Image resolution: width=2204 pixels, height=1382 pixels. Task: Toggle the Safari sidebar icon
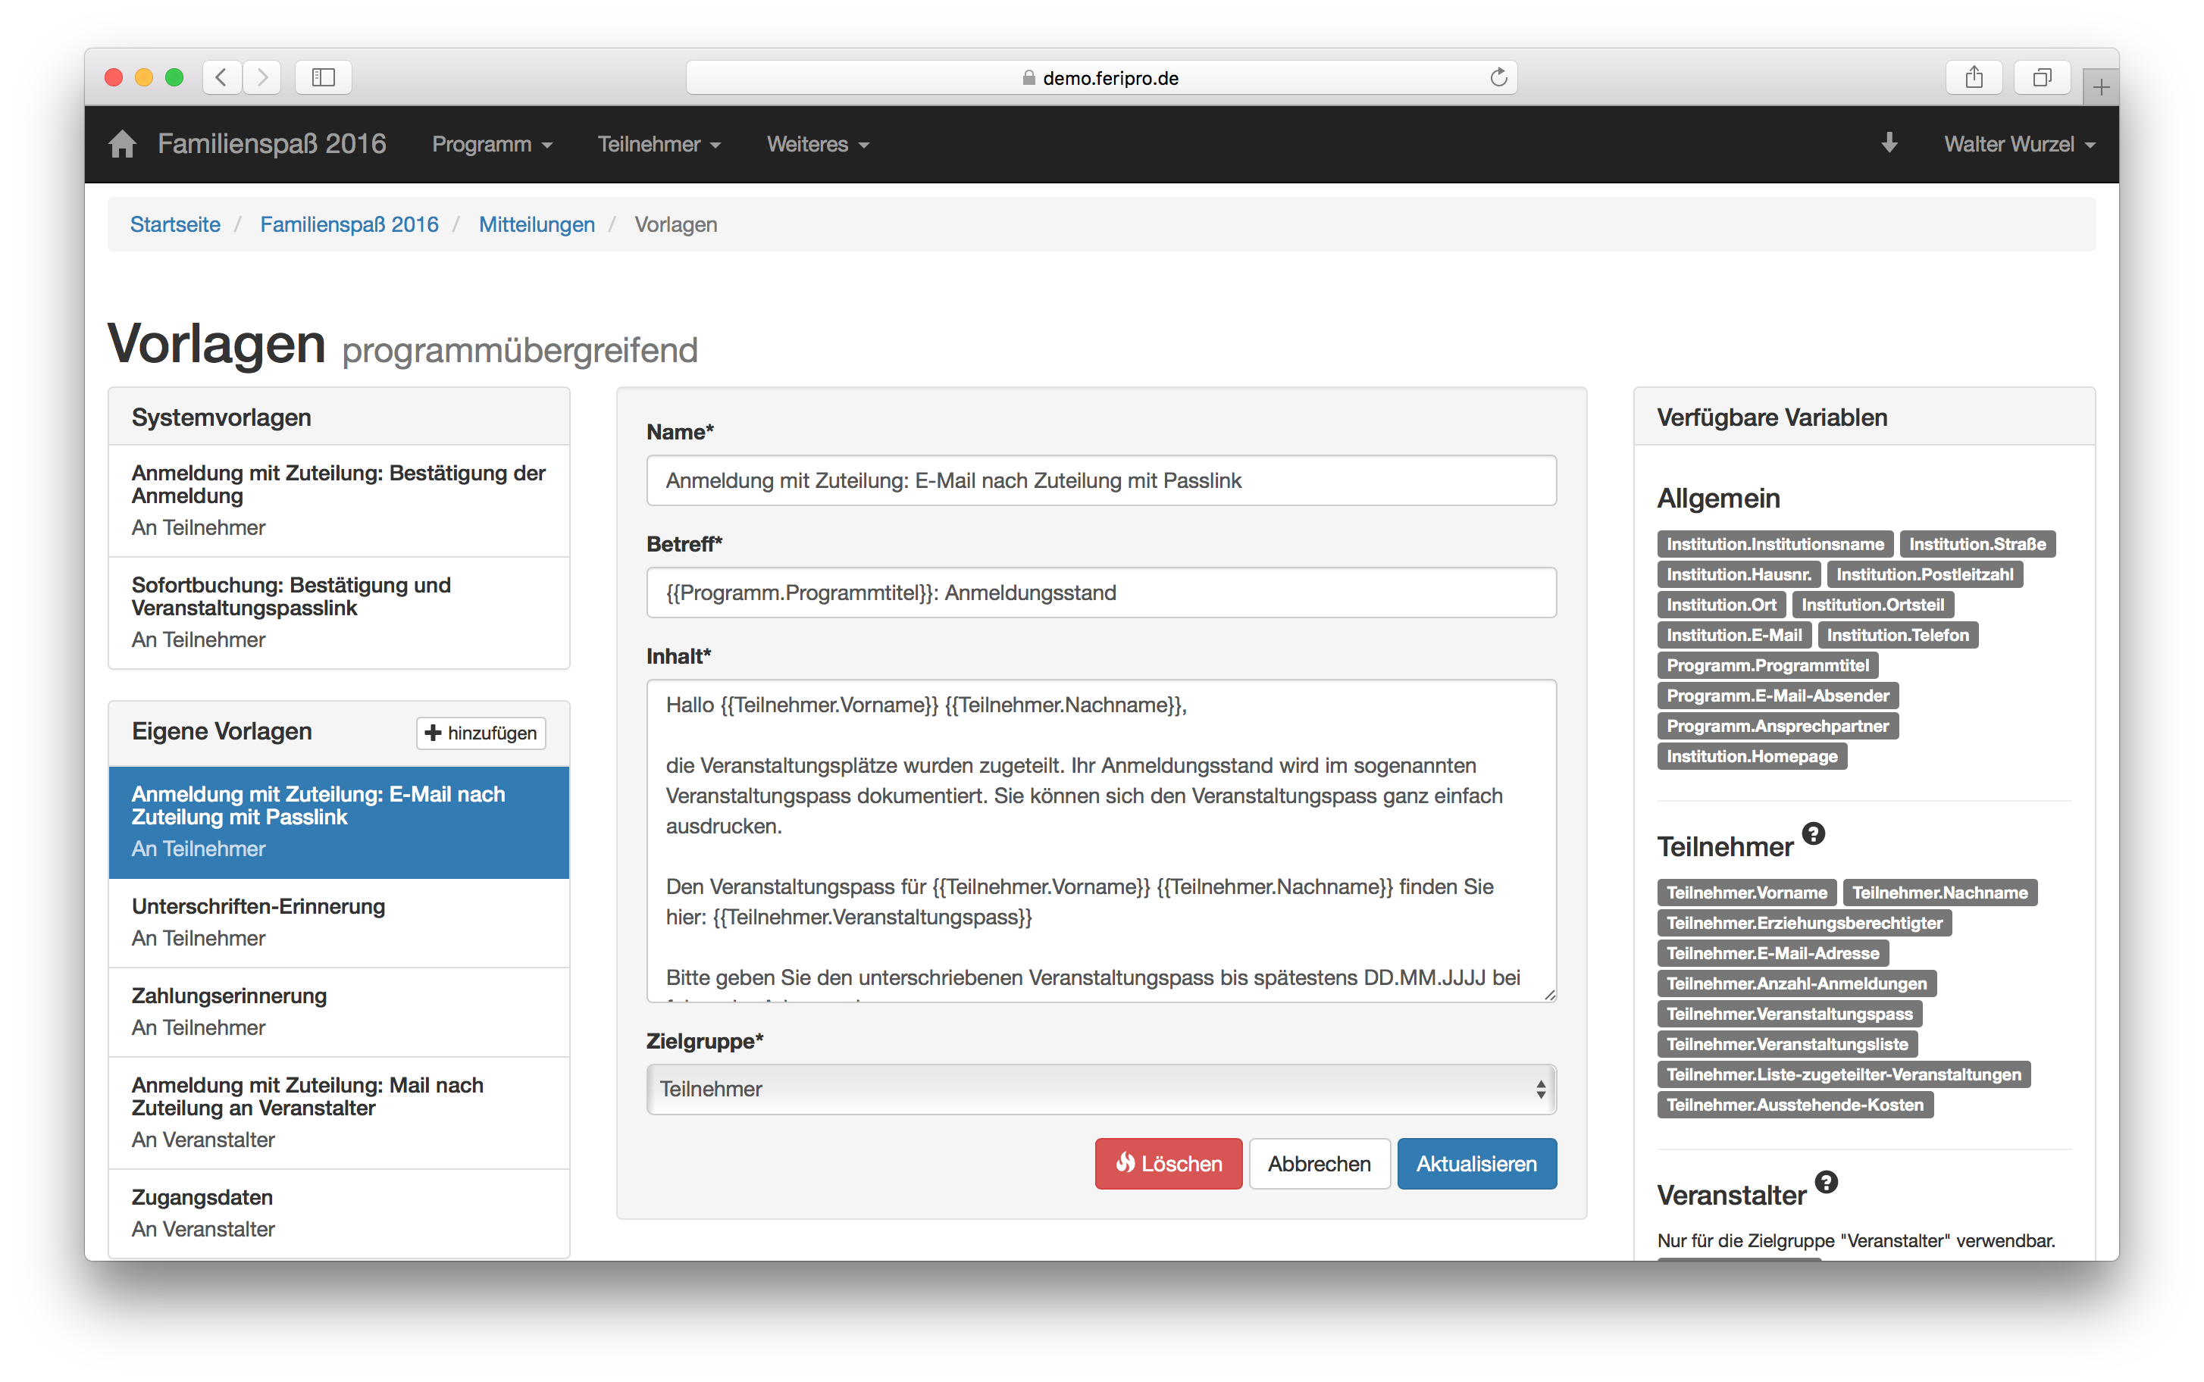click(x=324, y=78)
